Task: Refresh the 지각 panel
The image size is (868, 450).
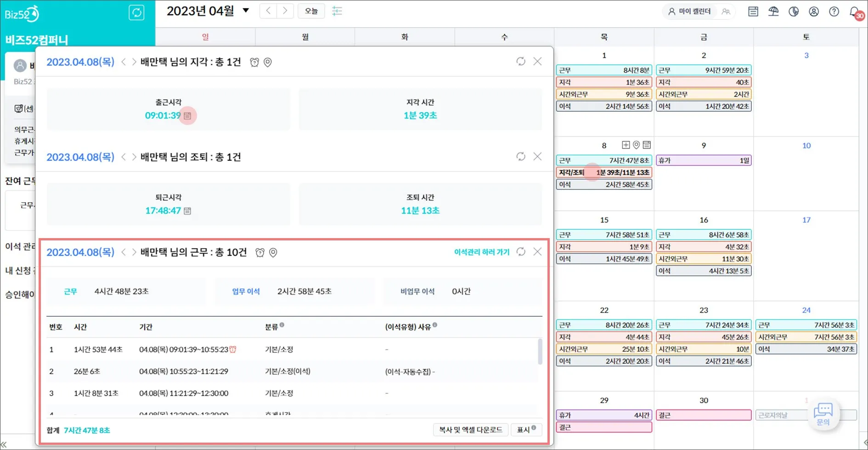Action: click(521, 62)
